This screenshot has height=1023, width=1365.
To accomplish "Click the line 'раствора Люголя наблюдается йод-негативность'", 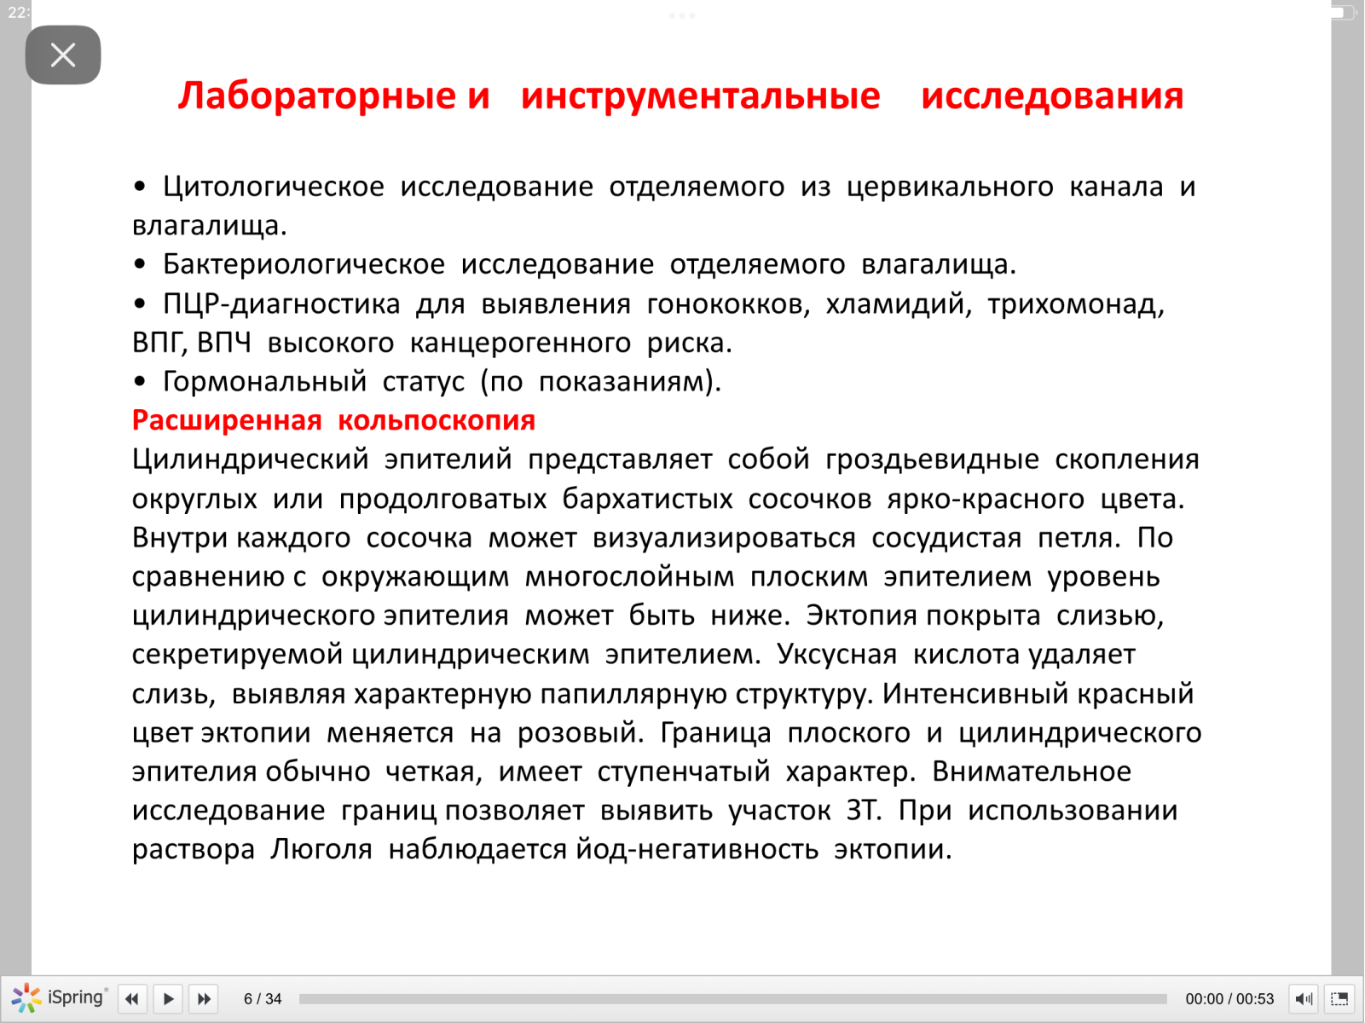I will pyautogui.click(x=541, y=849).
